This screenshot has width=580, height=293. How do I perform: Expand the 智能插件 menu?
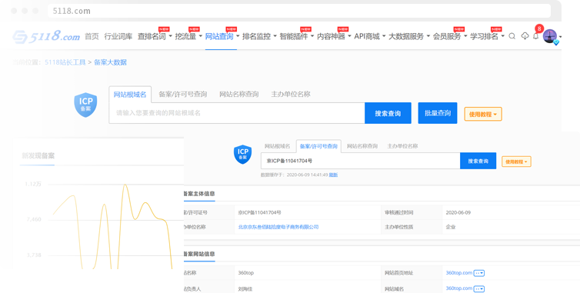(x=297, y=36)
